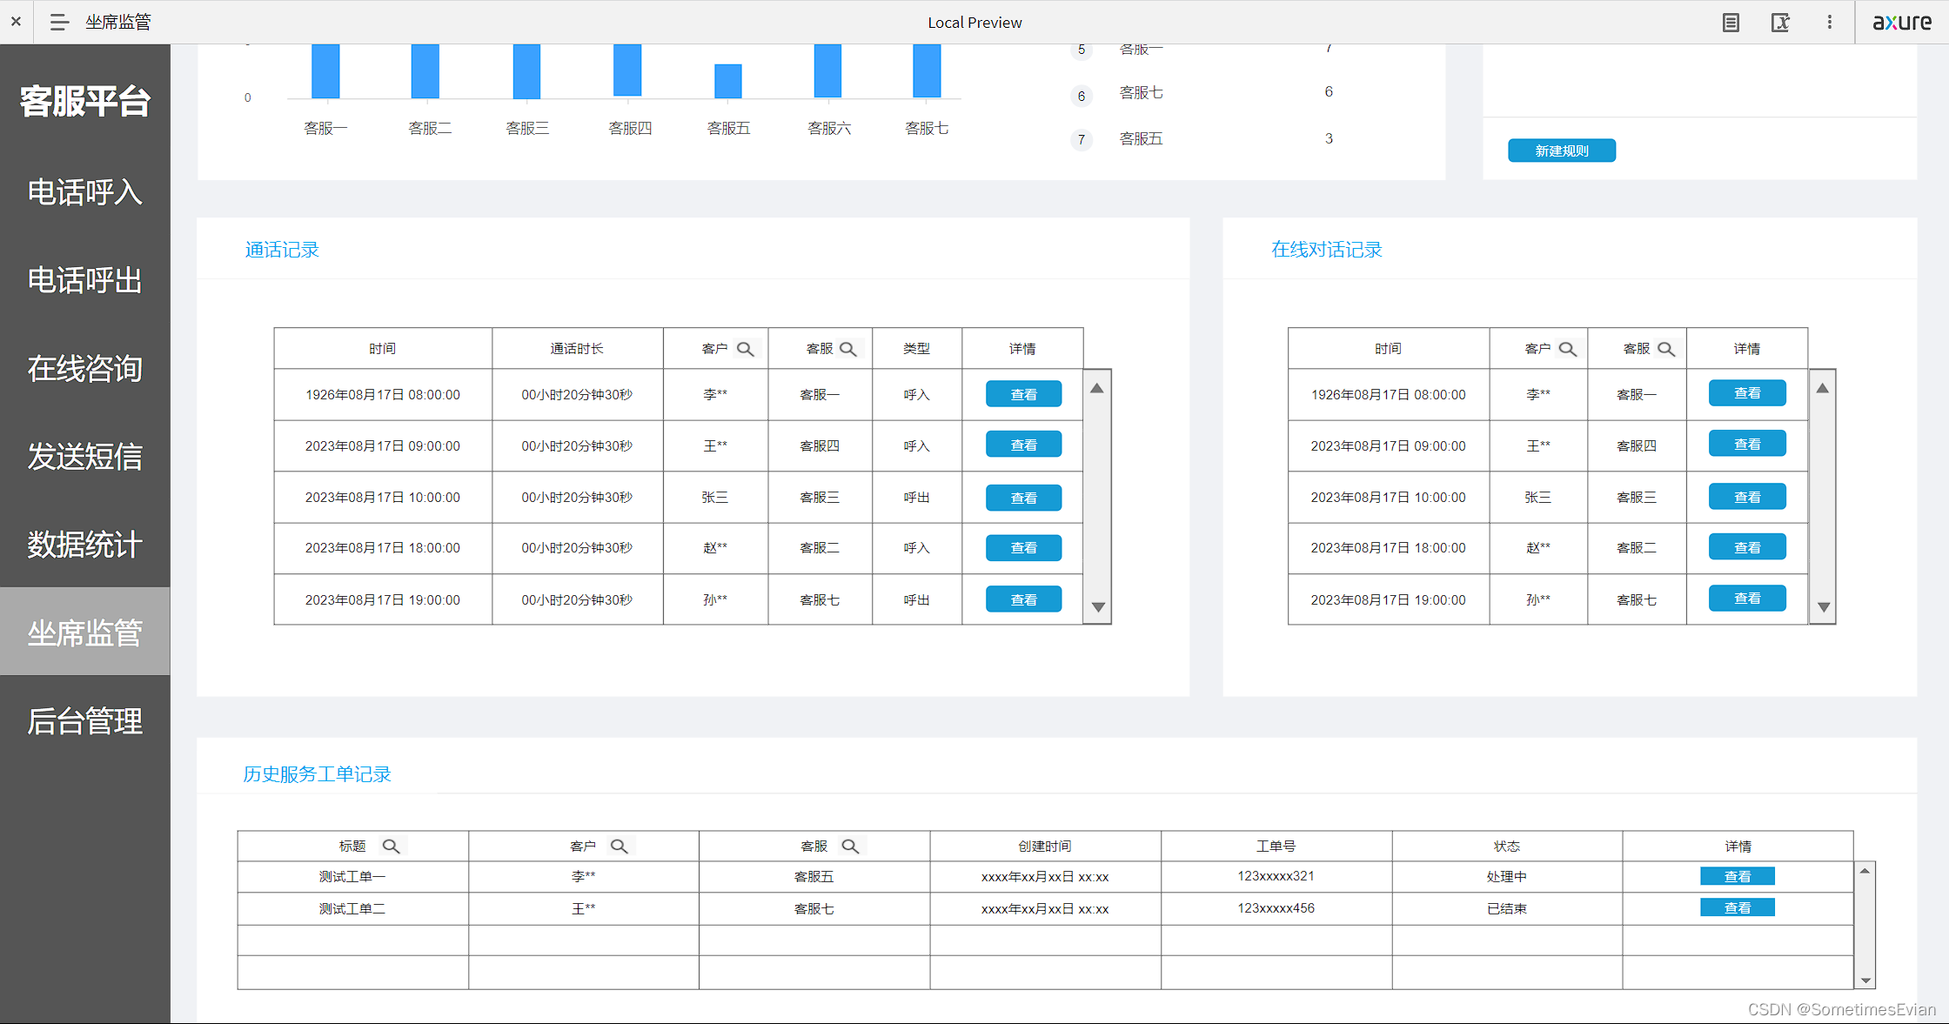Click 标题 search icon in 历史服务工单记录 table
The image size is (1949, 1024).
click(392, 846)
